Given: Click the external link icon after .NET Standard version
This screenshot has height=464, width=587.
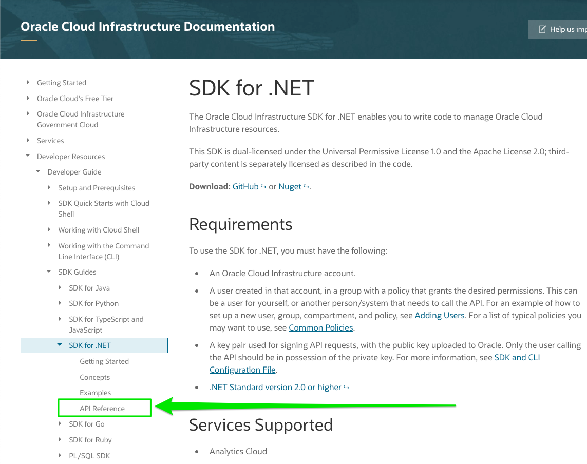Looking at the screenshot, I should (x=346, y=386).
